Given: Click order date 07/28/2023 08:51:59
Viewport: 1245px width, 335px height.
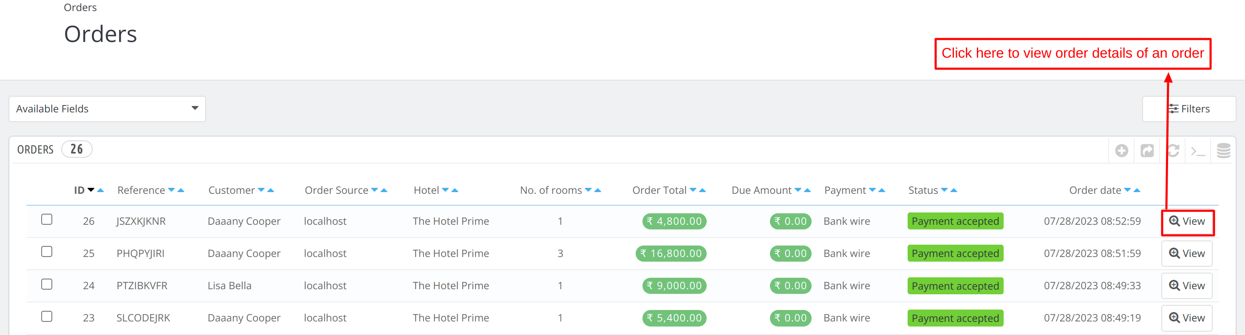Looking at the screenshot, I should [x=1092, y=254].
